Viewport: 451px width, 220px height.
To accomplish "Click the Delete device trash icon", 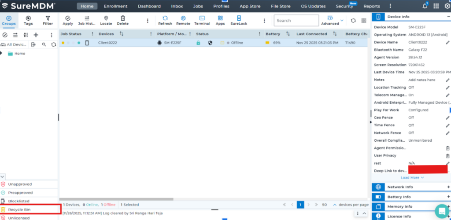I will (x=122, y=18).
